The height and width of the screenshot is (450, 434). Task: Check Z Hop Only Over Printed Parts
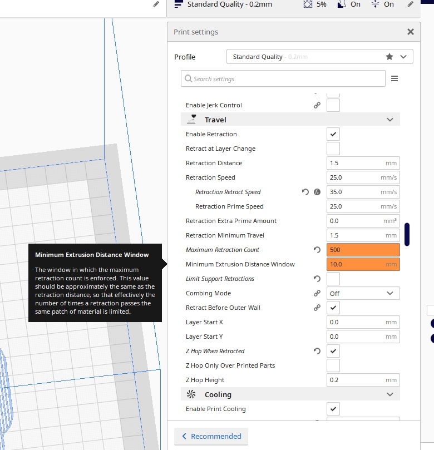(333, 366)
